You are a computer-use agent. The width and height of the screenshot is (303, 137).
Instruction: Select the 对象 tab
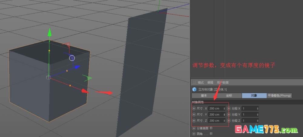point(254,95)
